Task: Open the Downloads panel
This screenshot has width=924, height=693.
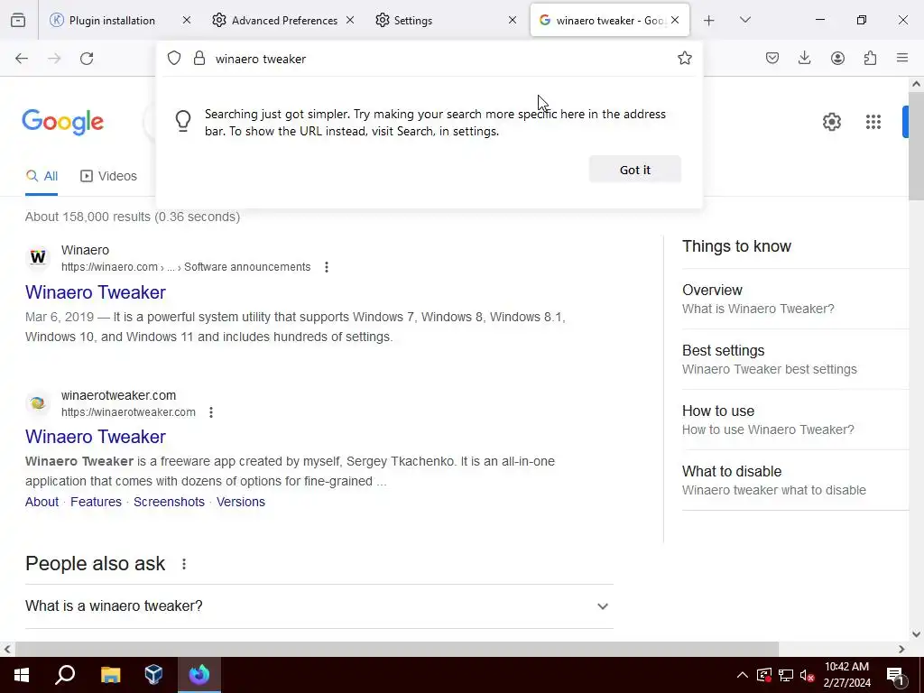Action: [804, 58]
